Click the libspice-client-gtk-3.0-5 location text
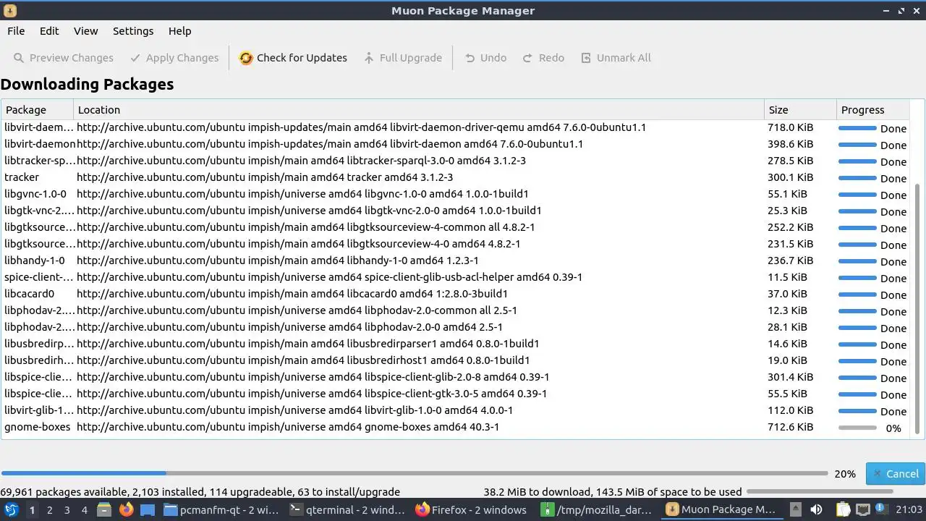The width and height of the screenshot is (926, 521). click(x=312, y=394)
